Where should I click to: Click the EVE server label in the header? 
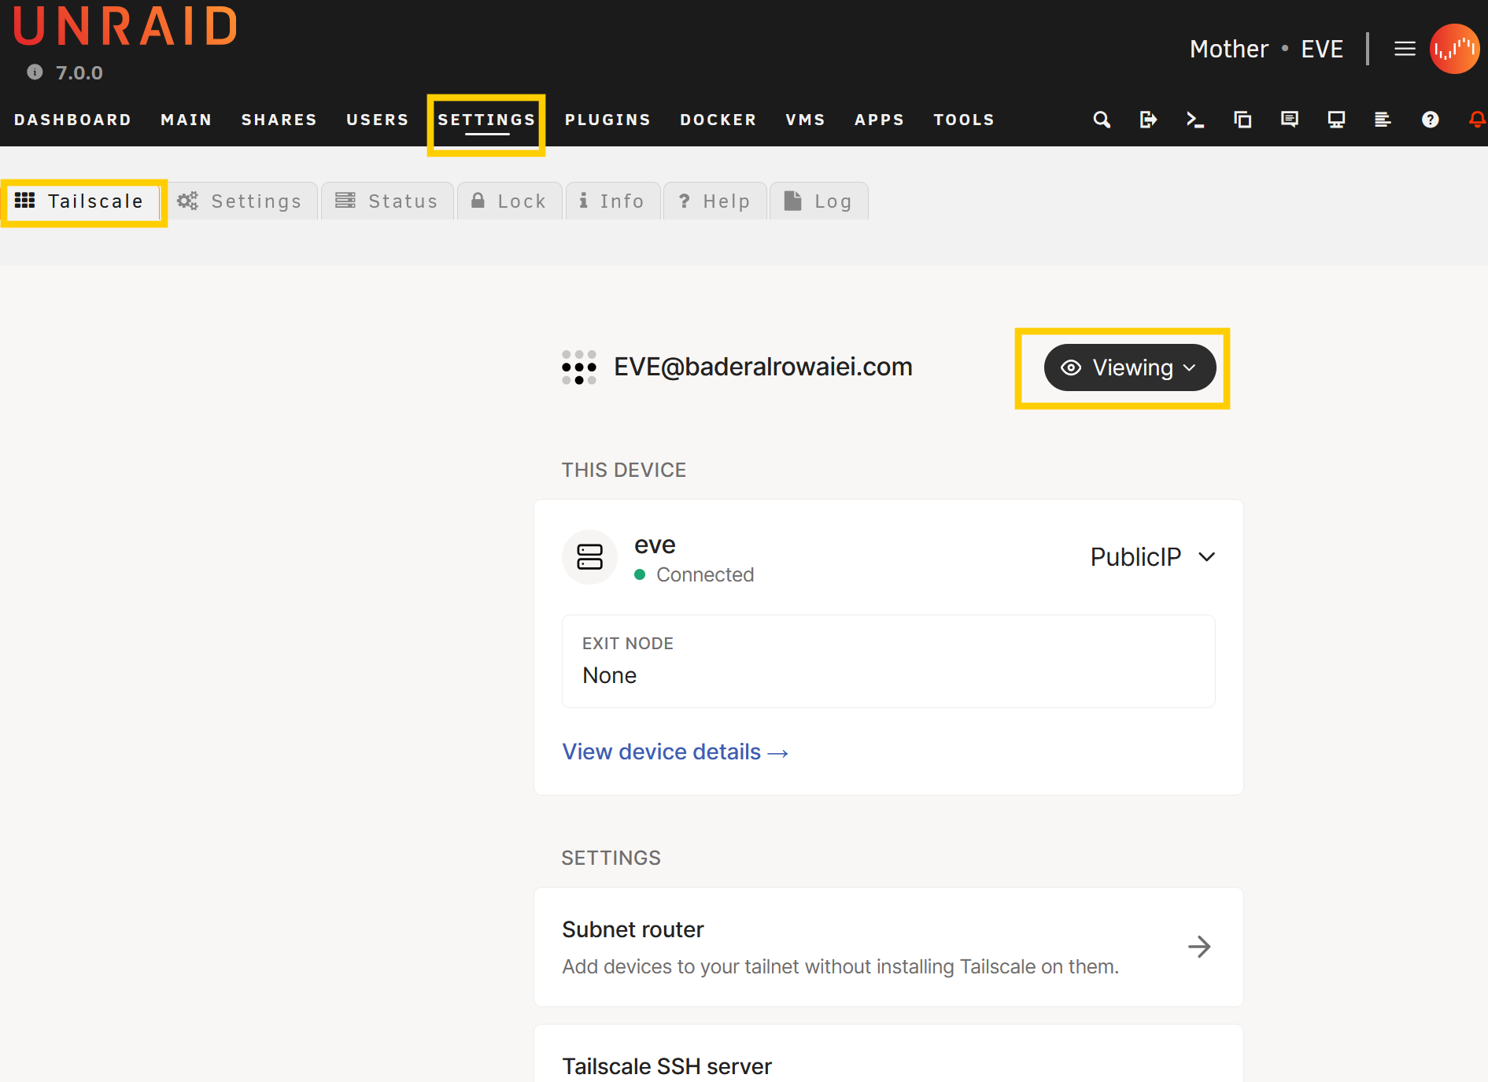[1322, 49]
